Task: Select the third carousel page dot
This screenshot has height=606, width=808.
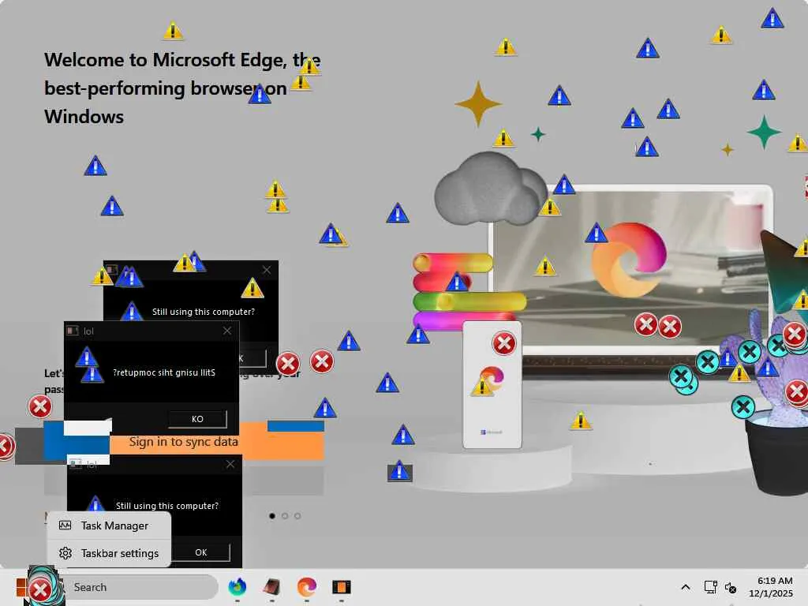Action: [297, 516]
